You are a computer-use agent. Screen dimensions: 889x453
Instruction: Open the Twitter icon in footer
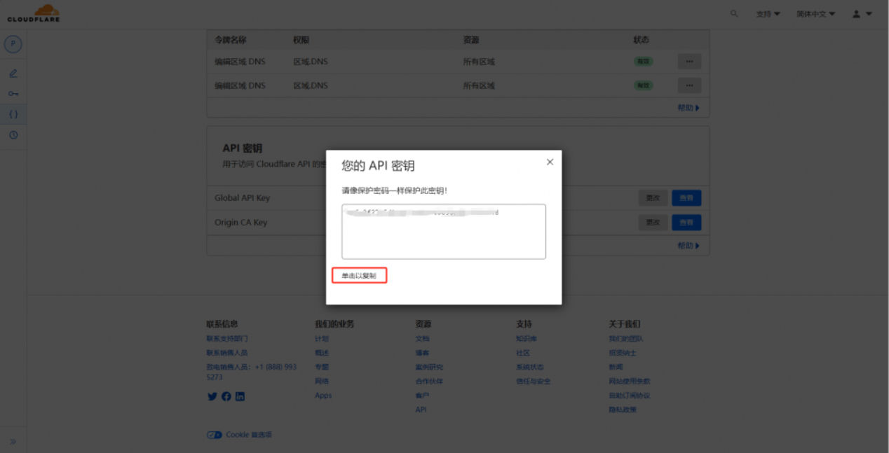pos(212,396)
